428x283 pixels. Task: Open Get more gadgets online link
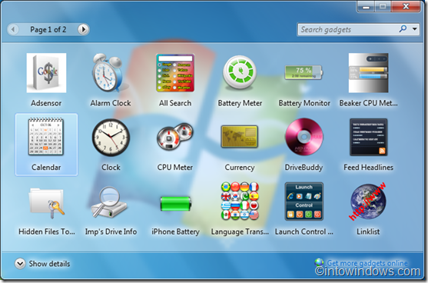coord(367,263)
